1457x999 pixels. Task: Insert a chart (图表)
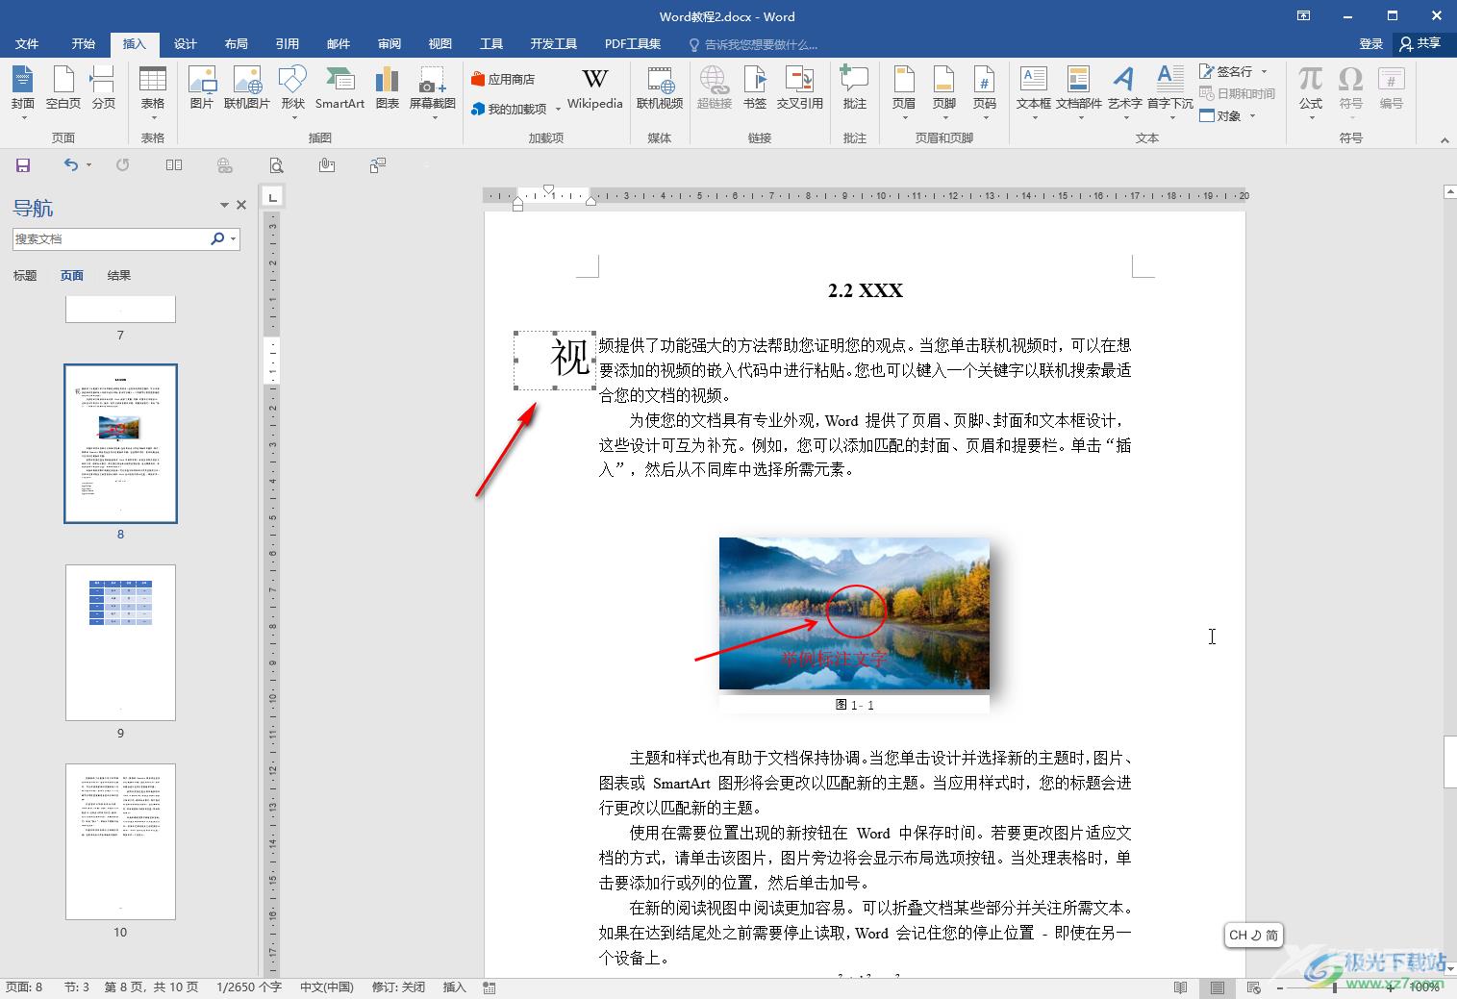coord(388,88)
